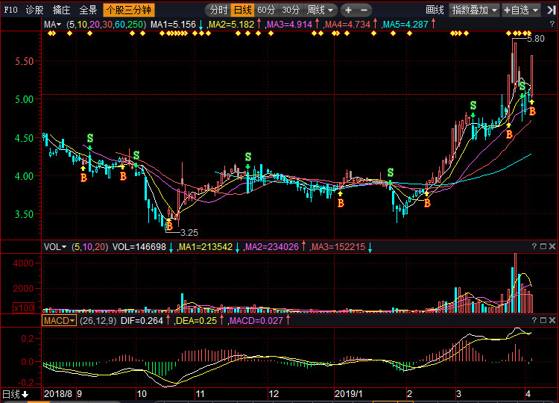Click the 5.50 price axis label
The image size is (559, 403).
25,61
